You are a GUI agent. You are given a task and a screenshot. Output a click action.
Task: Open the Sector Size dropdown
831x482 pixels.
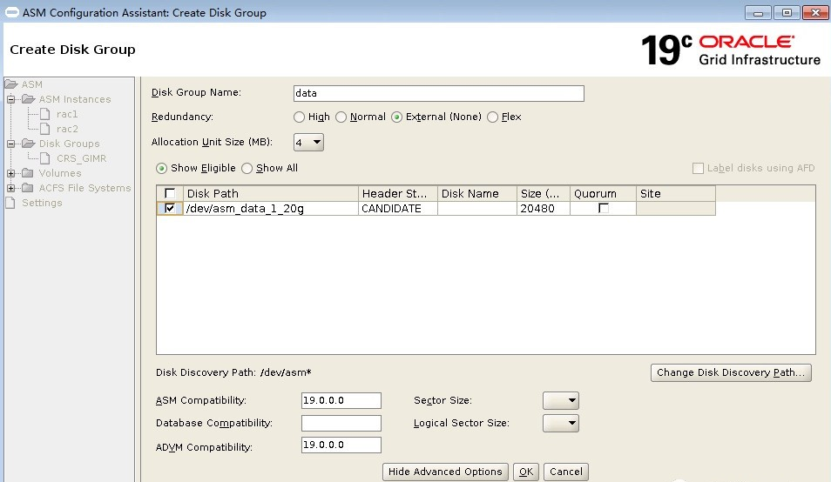pos(560,400)
